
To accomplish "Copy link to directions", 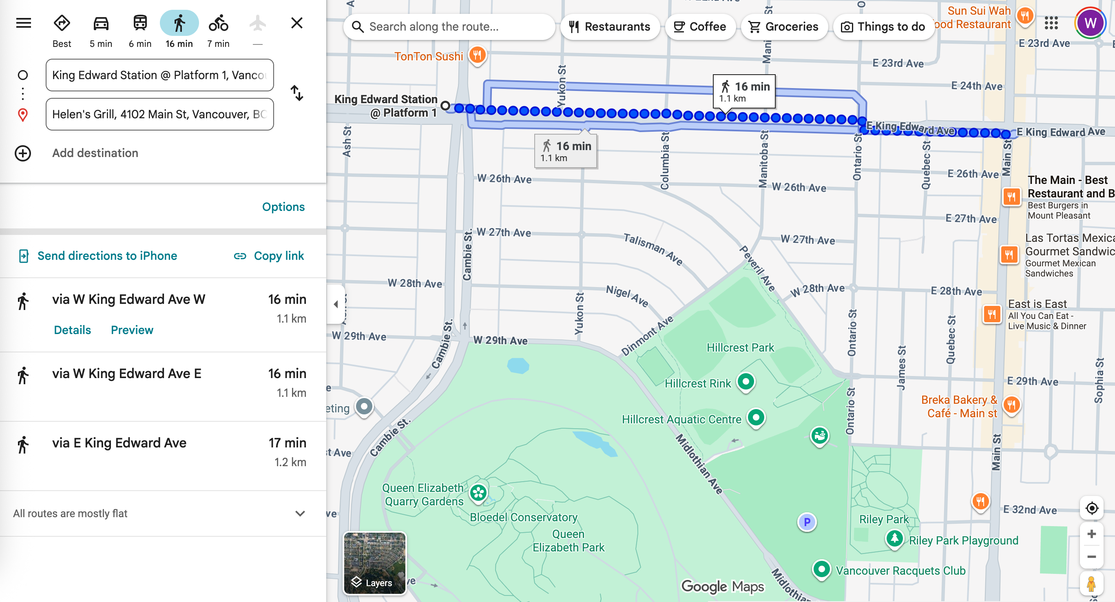I will (x=269, y=256).
